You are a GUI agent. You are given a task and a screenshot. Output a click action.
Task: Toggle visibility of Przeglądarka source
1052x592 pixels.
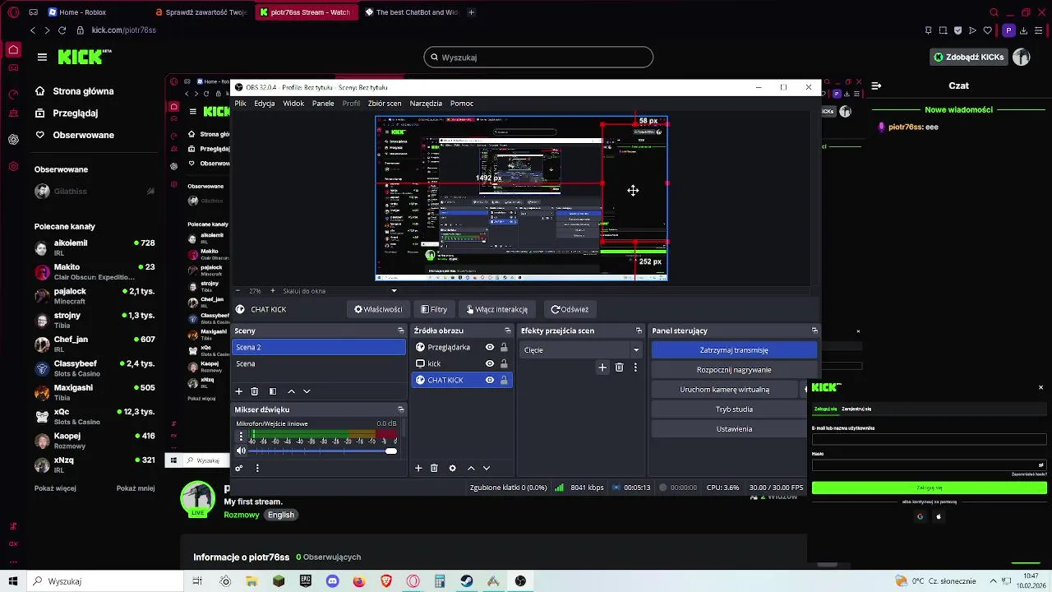490,347
